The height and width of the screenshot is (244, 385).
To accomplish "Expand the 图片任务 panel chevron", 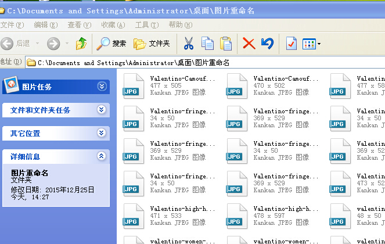I will (102, 87).
